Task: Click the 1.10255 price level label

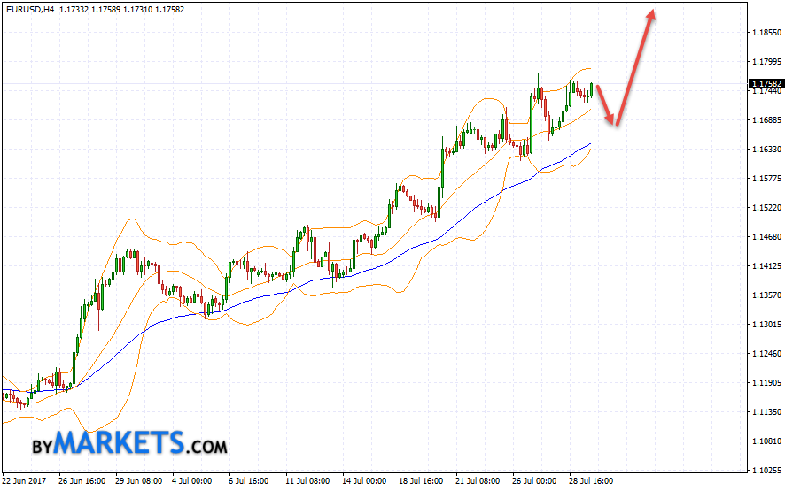Action: point(765,470)
